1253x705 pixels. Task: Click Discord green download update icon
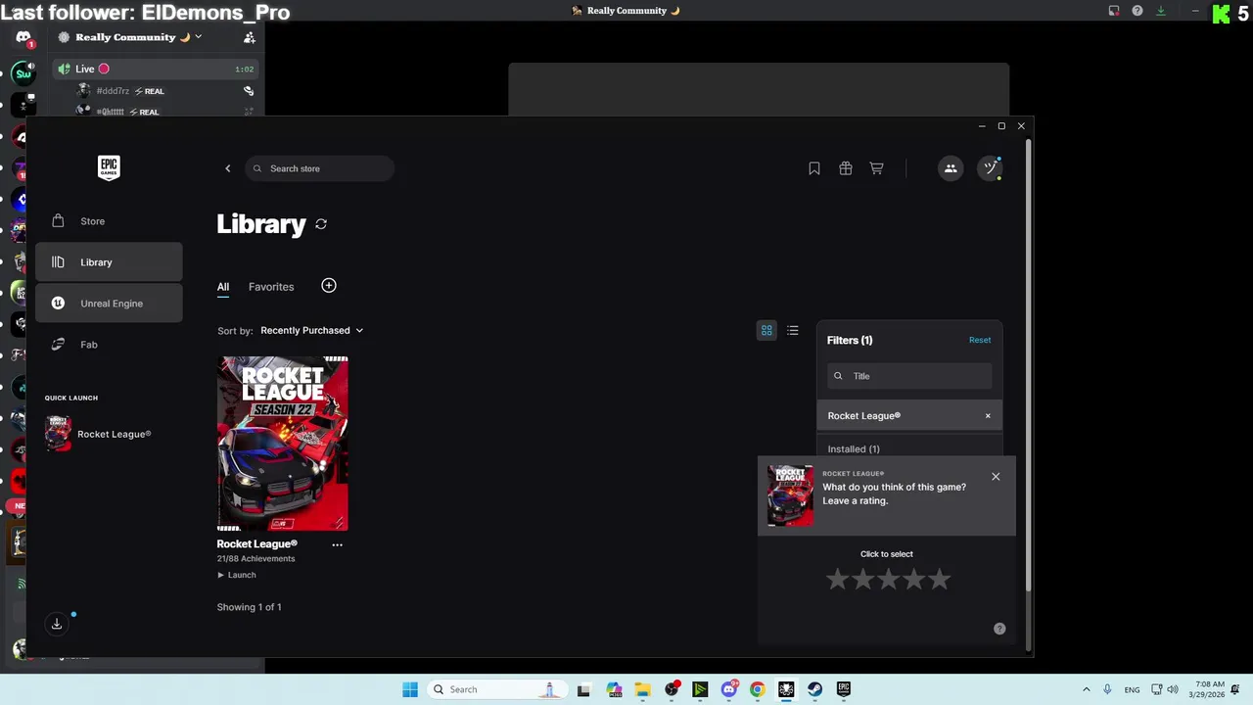point(1161,11)
